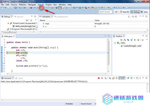Click Collapse All icon in Variables view
The height and width of the screenshot is (106, 150).
(x=136, y=17)
